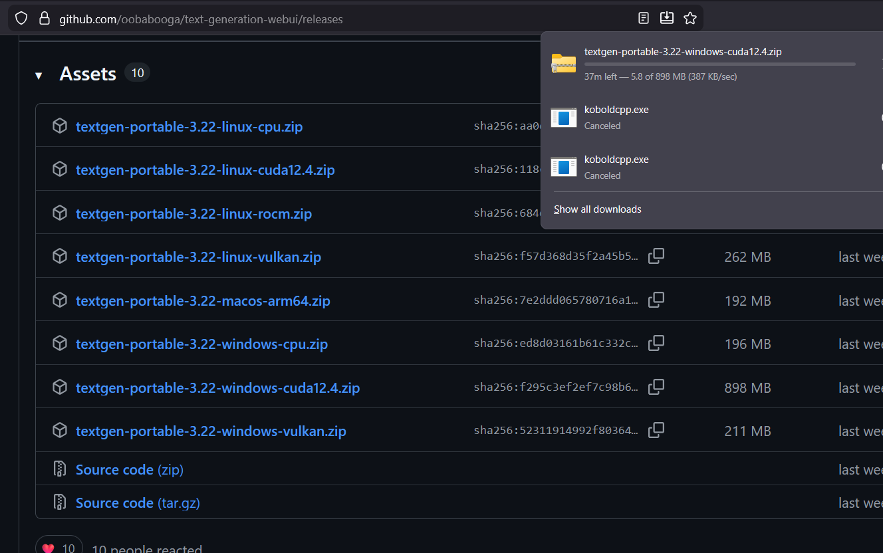Open the Source code (tar.gz) link

point(138,503)
